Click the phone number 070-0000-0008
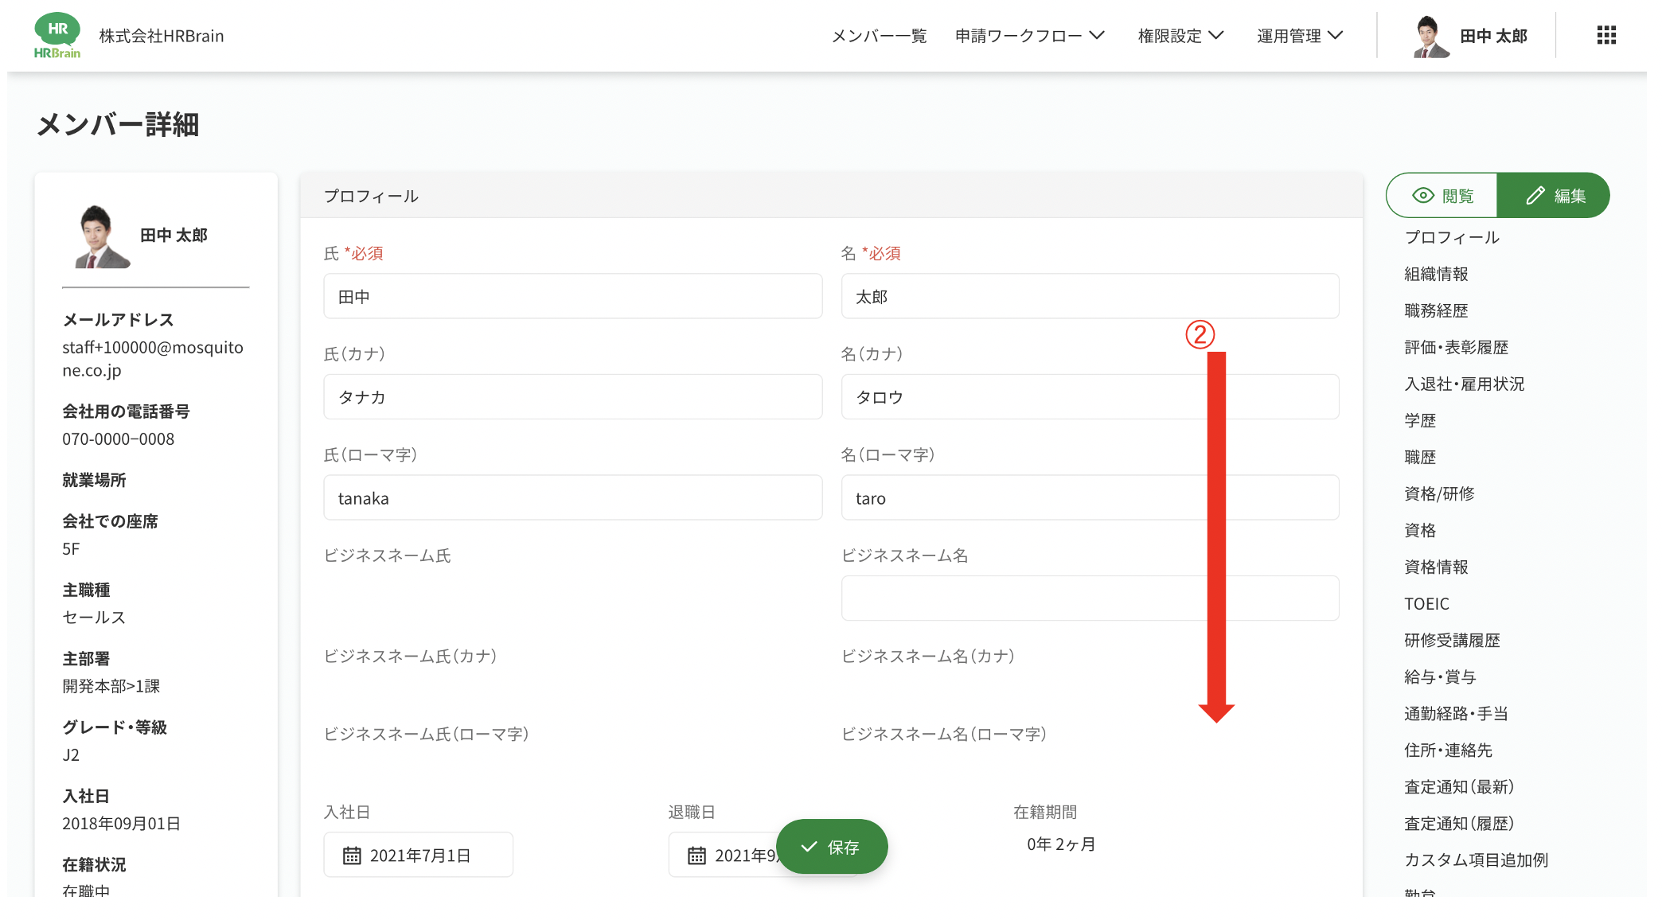The height and width of the screenshot is (920, 1662). point(119,439)
